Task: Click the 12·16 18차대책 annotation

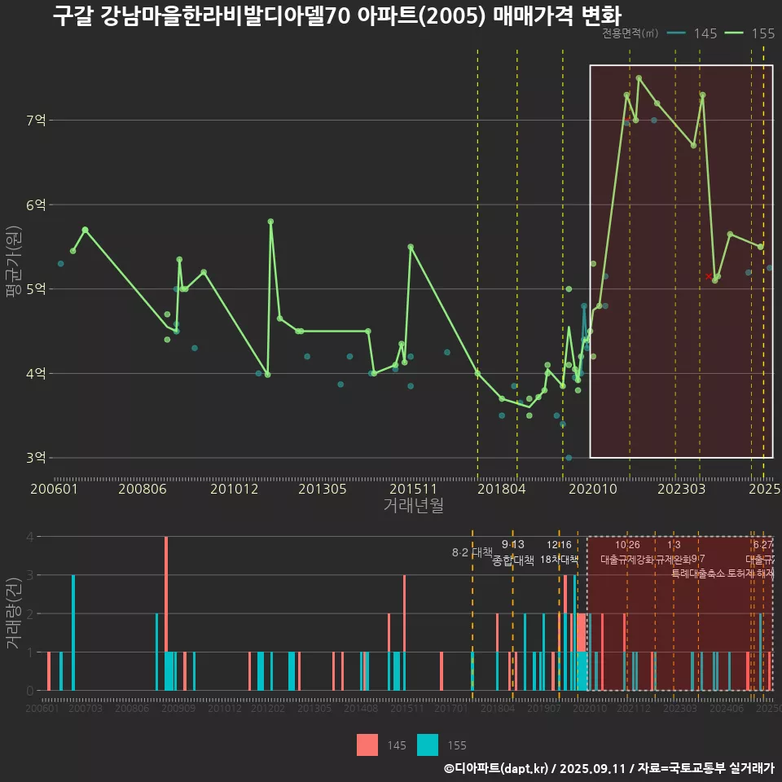Action: pyautogui.click(x=559, y=552)
